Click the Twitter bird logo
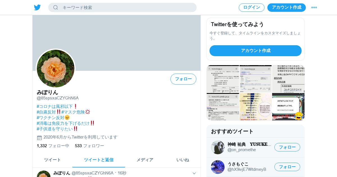The height and width of the screenshot is (177, 337). coord(37,7)
